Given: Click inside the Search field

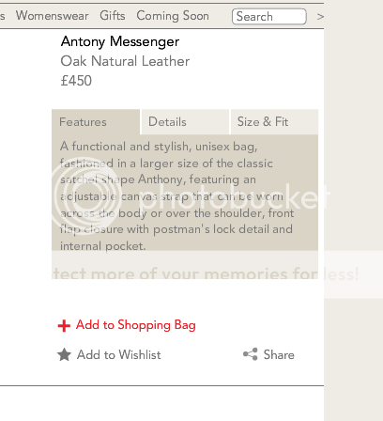Looking at the screenshot, I should coord(269,17).
